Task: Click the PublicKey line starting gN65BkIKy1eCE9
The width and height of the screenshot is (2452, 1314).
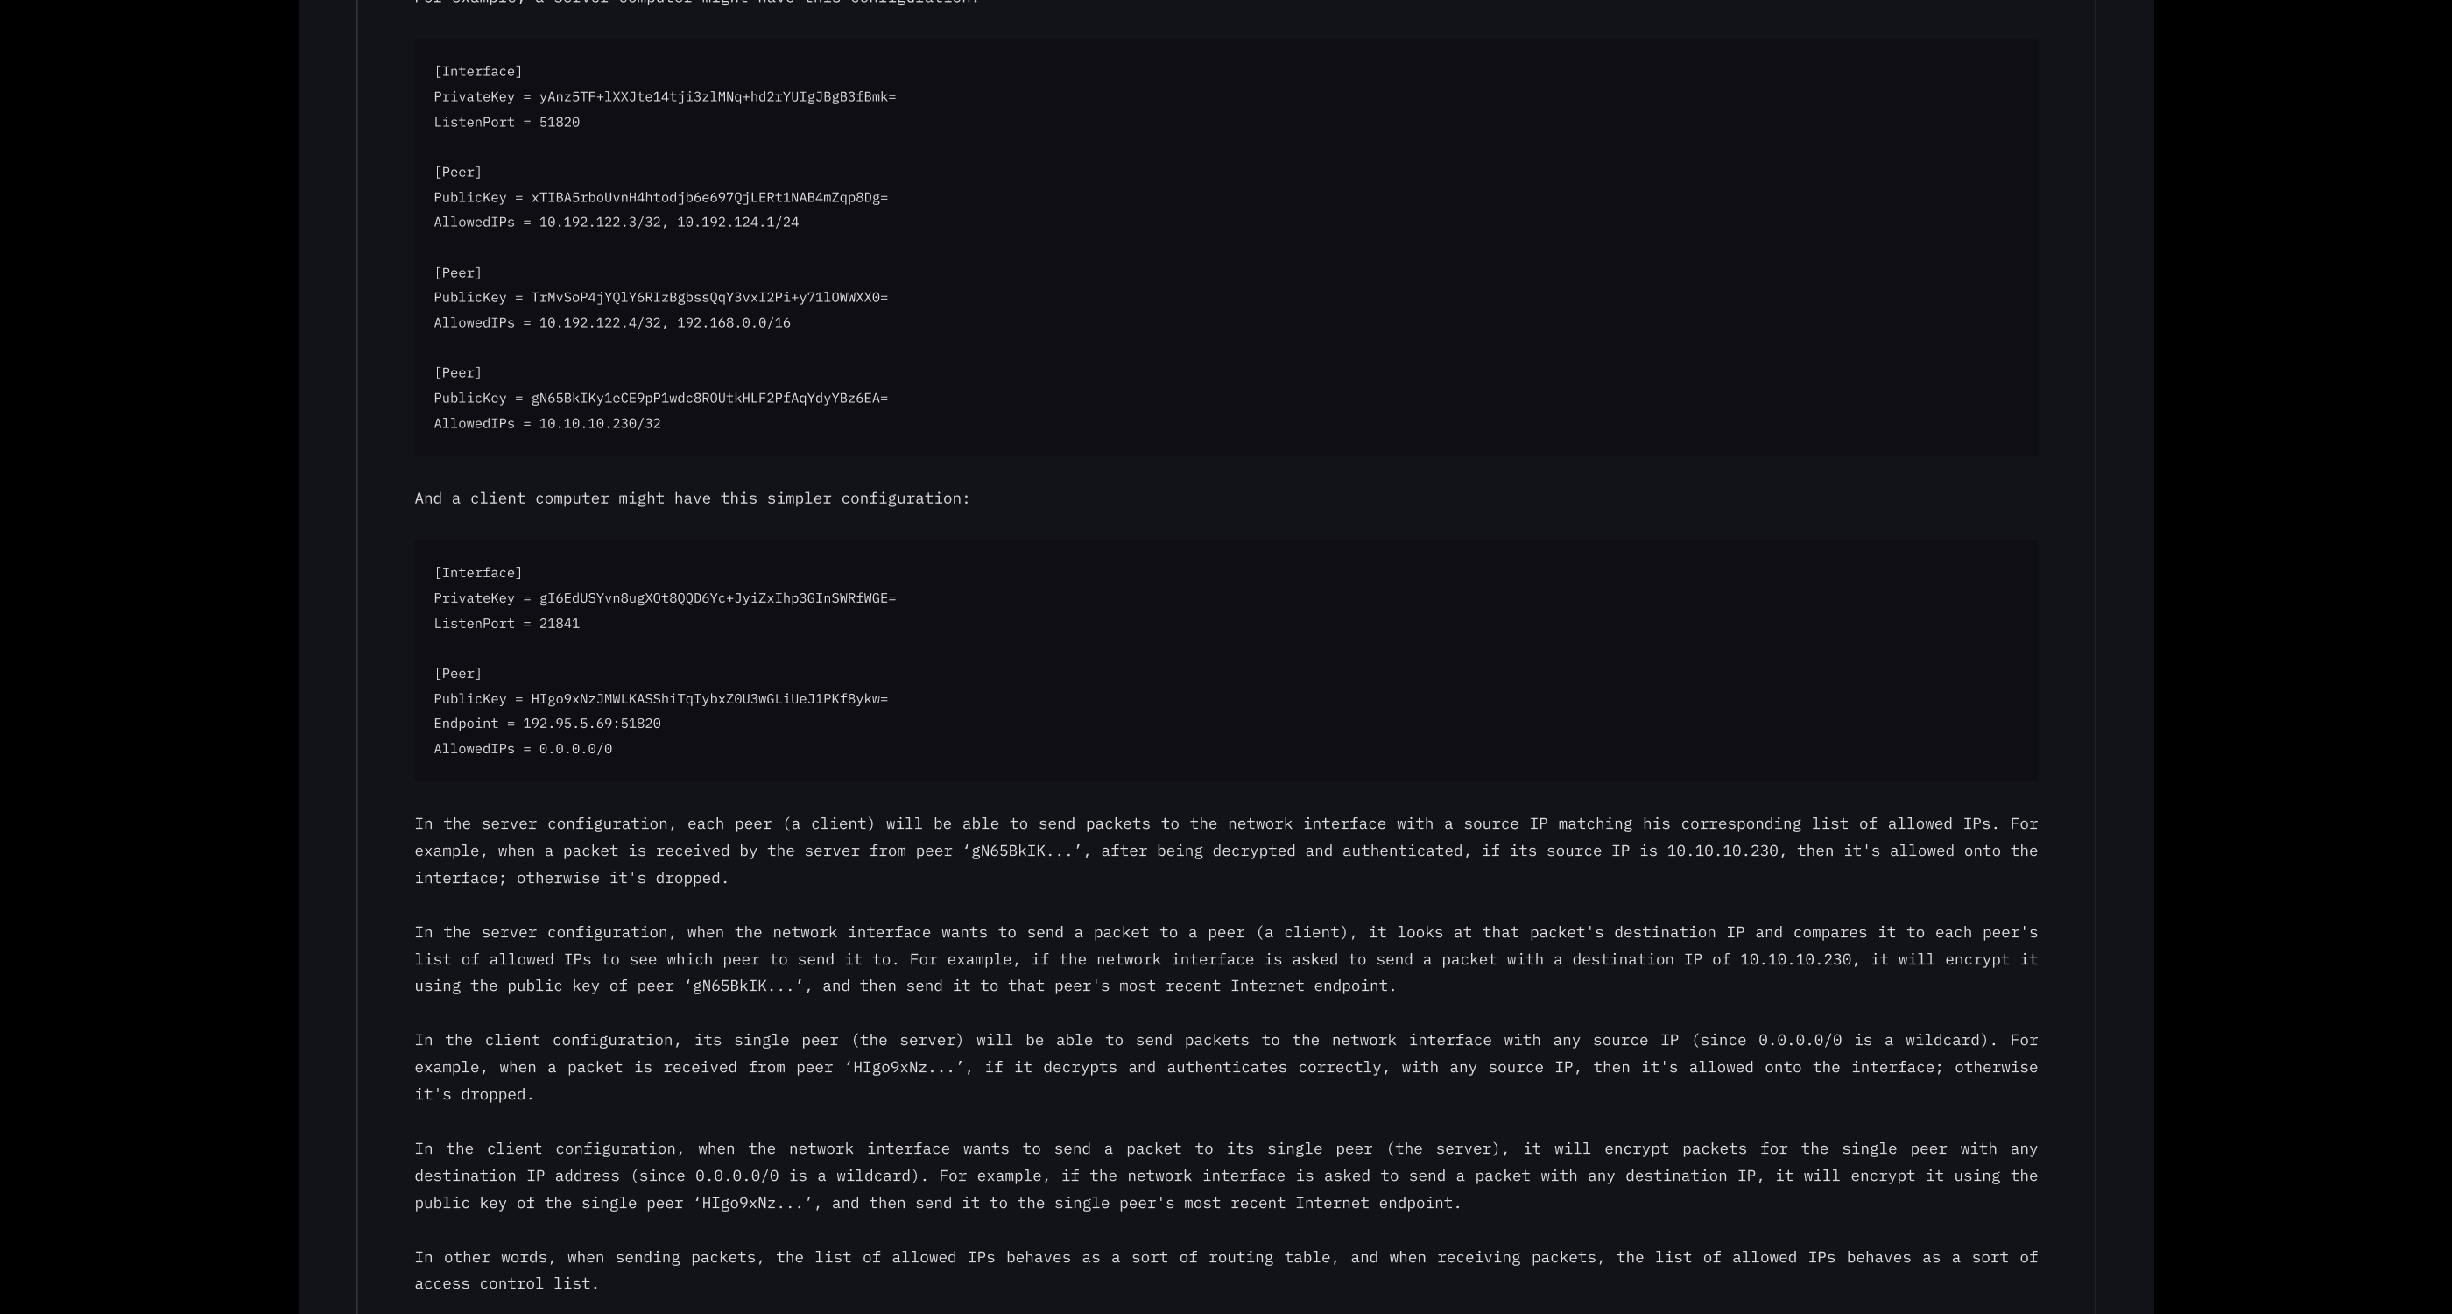Action: click(660, 399)
